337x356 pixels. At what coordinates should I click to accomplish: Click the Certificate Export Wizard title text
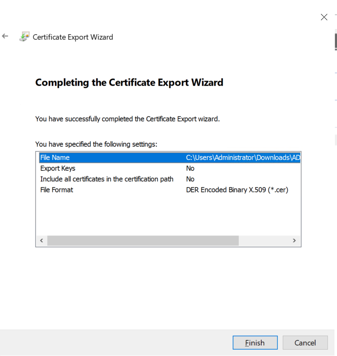pyautogui.click(x=73, y=37)
